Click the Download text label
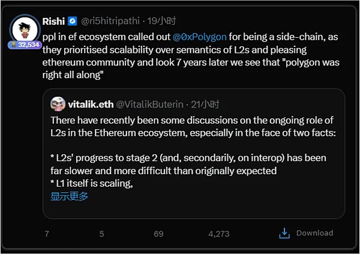This screenshot has height=254, width=360. 314,233
